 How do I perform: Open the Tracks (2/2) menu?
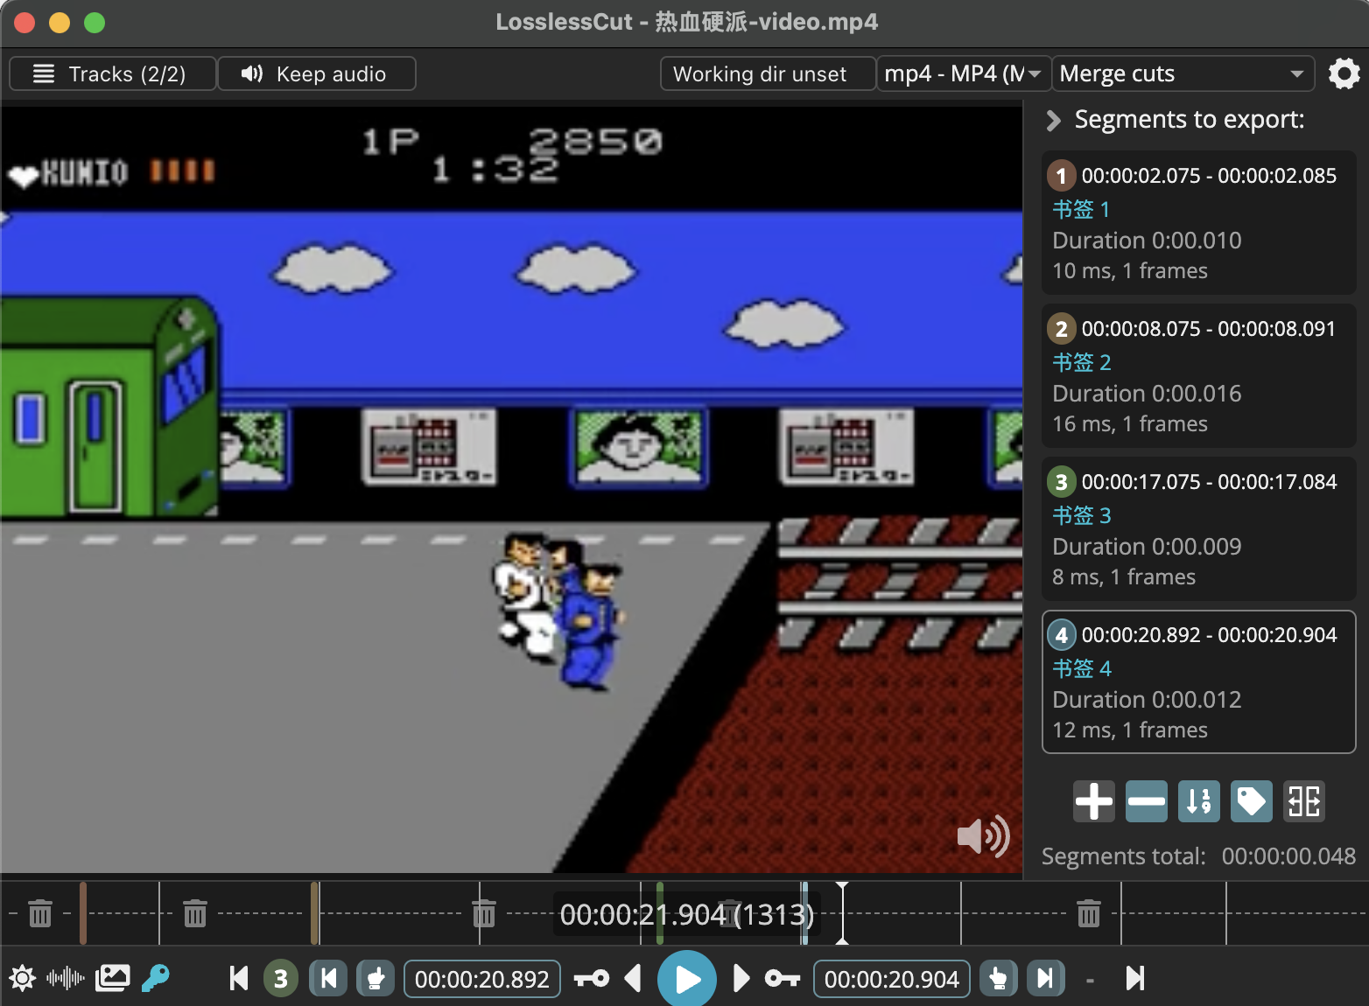(112, 73)
